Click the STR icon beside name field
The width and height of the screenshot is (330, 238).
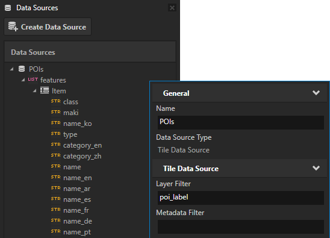tap(56, 166)
